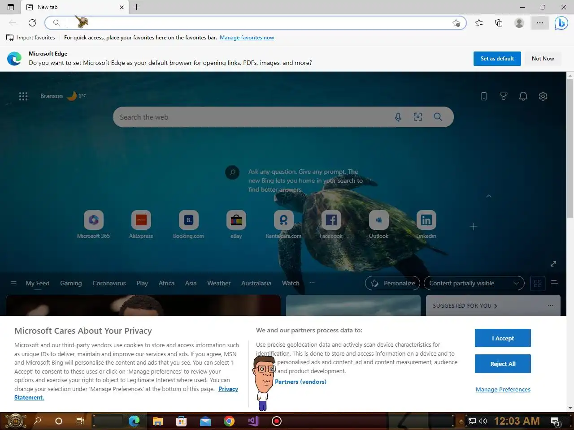Open Rentalcars.com quick link
Image resolution: width=574 pixels, height=430 pixels.
click(284, 224)
